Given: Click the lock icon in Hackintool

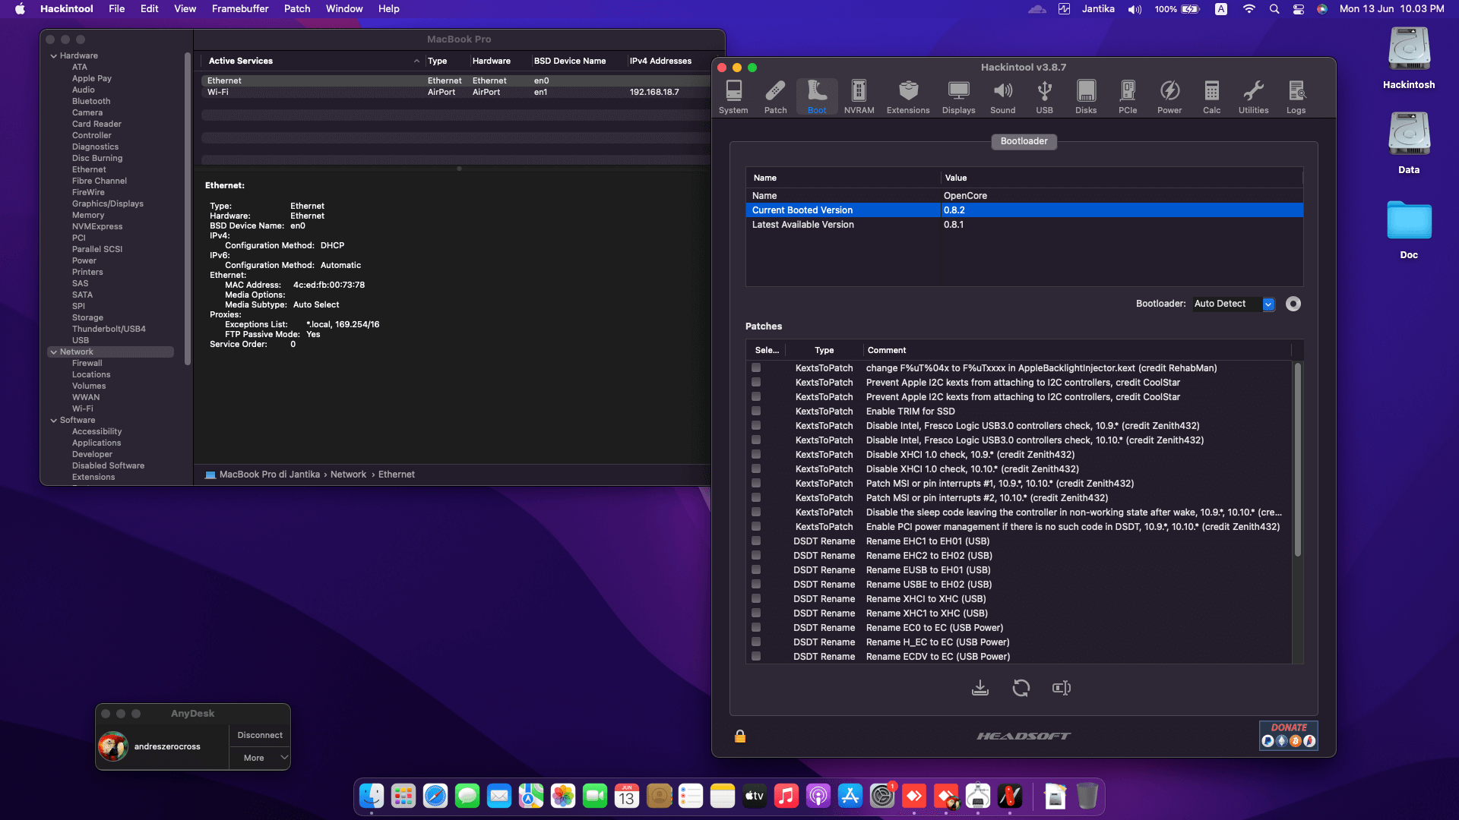Looking at the screenshot, I should [x=739, y=736].
